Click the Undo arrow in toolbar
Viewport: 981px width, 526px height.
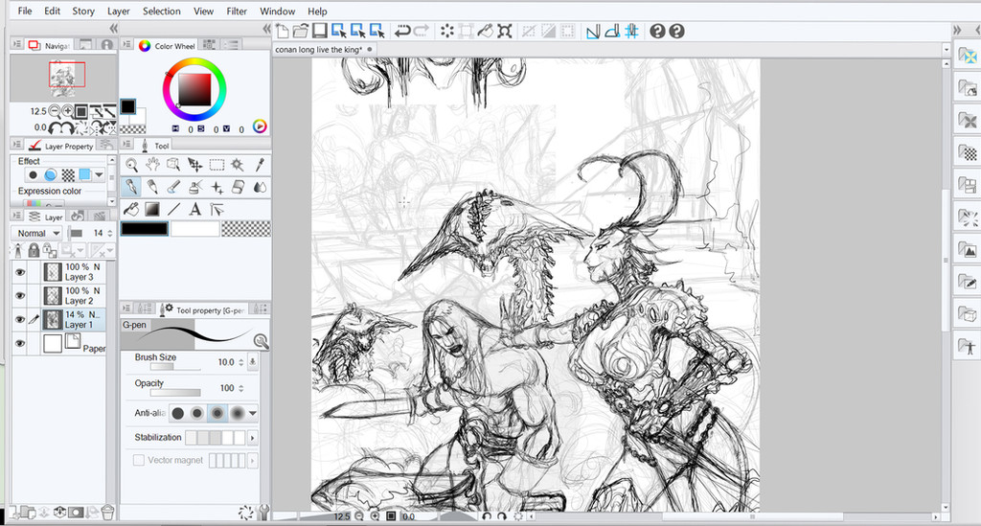[x=402, y=31]
